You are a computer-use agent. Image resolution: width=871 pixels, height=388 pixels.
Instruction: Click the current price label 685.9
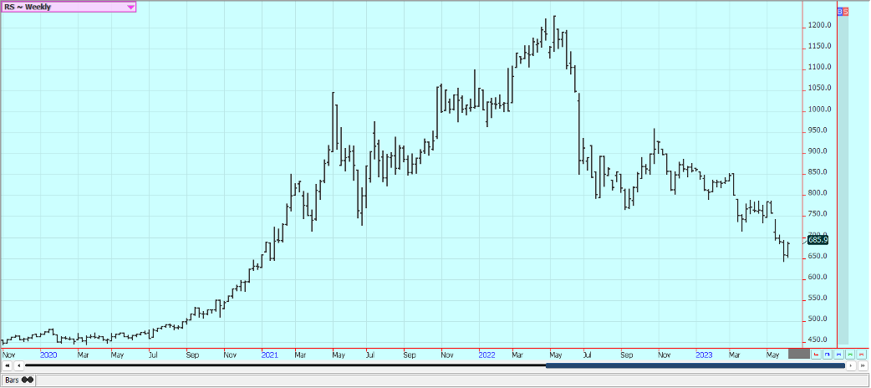(x=818, y=240)
